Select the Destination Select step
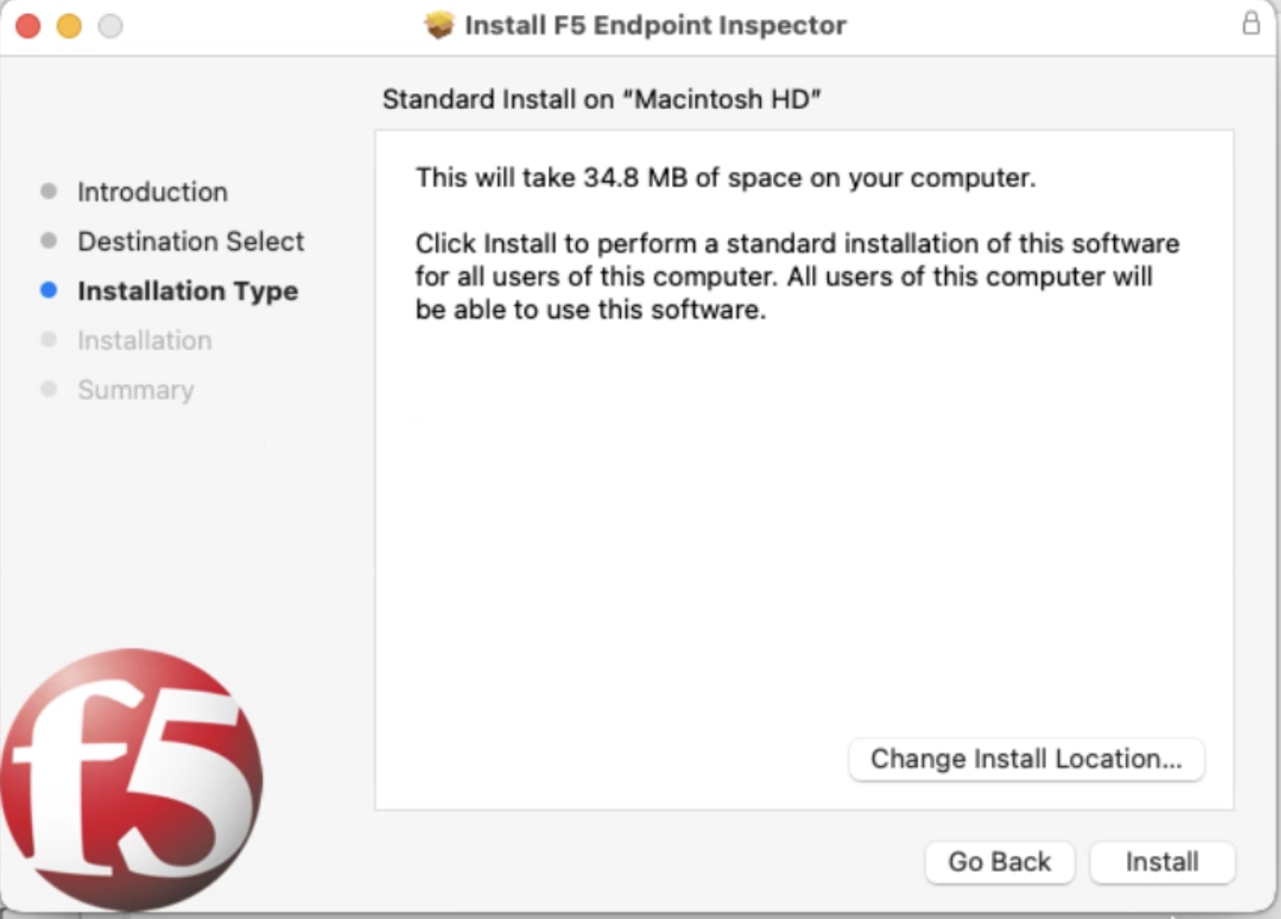Screen dimensions: 1281x919 point(190,240)
